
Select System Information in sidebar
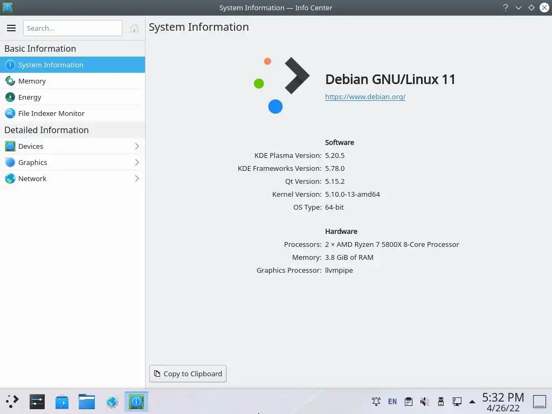73,65
